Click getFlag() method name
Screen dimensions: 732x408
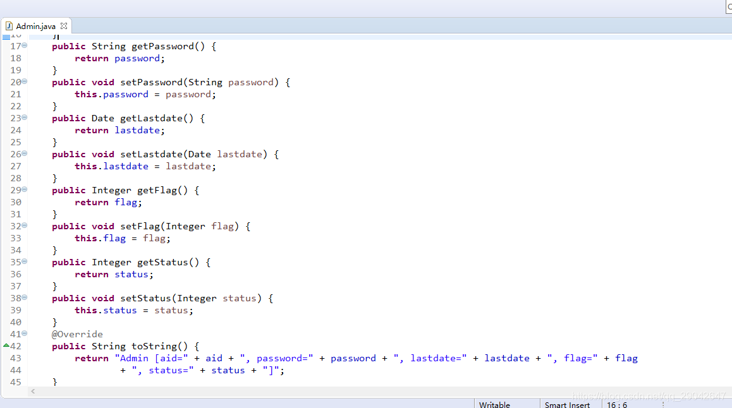click(162, 190)
